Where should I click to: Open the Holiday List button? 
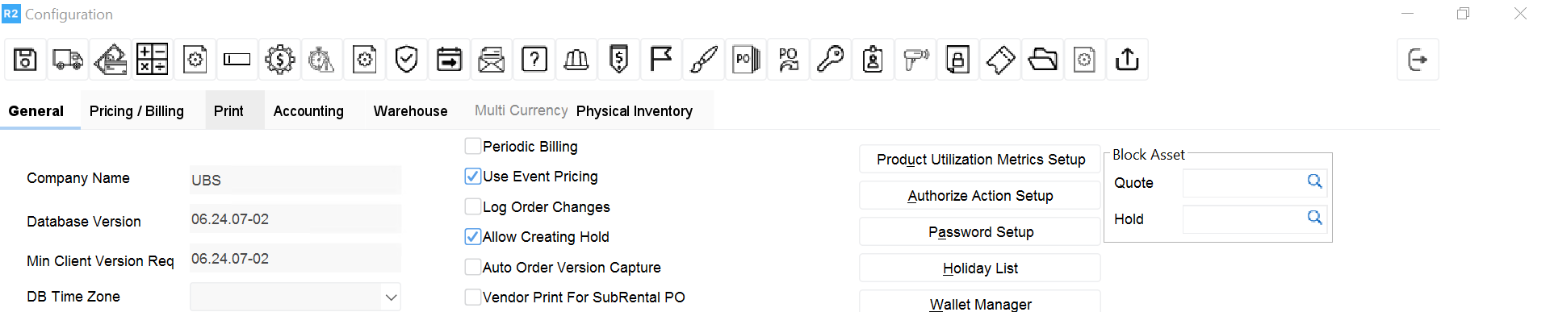coord(980,268)
